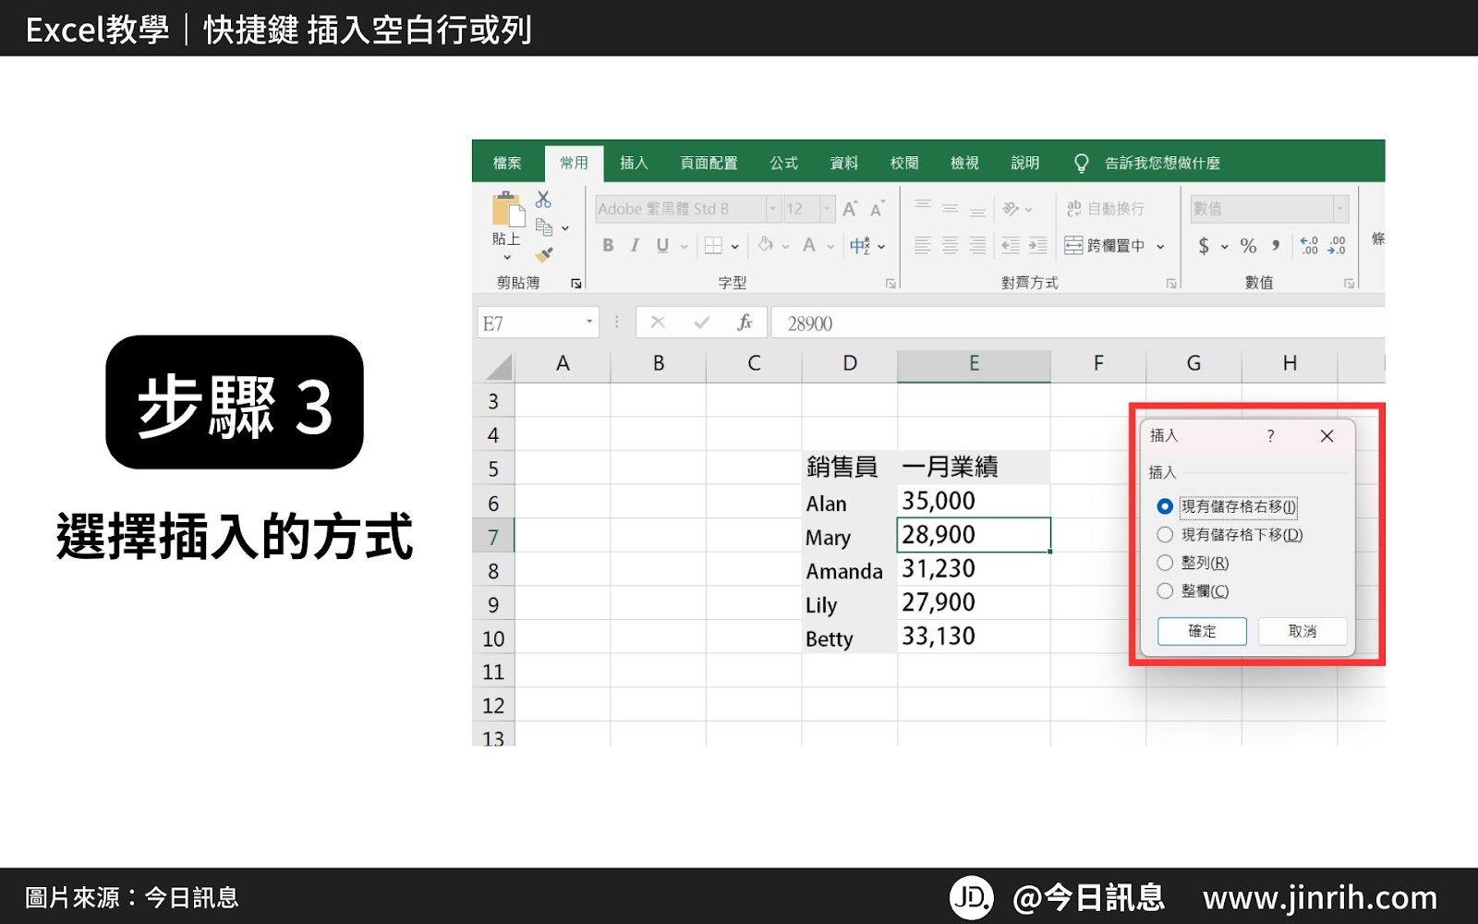The width and height of the screenshot is (1478, 924).
Task: Click the 跨欄置中 merge and center button
Action: 1105,246
